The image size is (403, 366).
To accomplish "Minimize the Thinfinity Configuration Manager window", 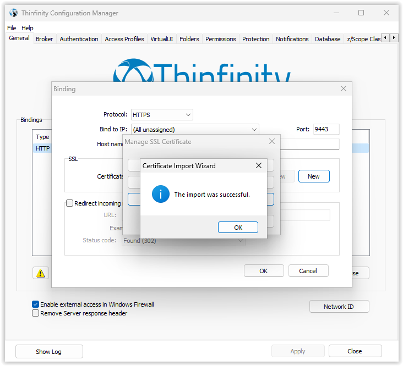I will (336, 13).
